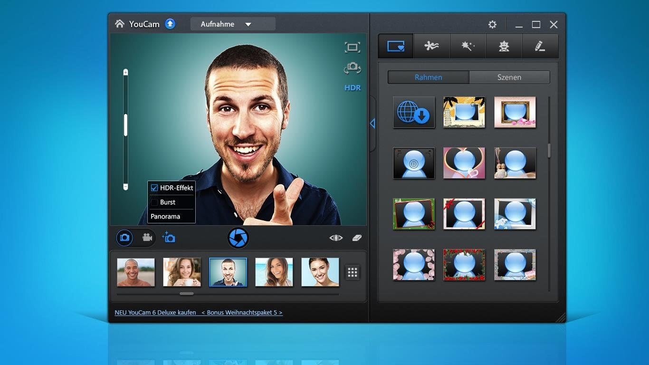Switch to the Szenen tab

coord(509,77)
